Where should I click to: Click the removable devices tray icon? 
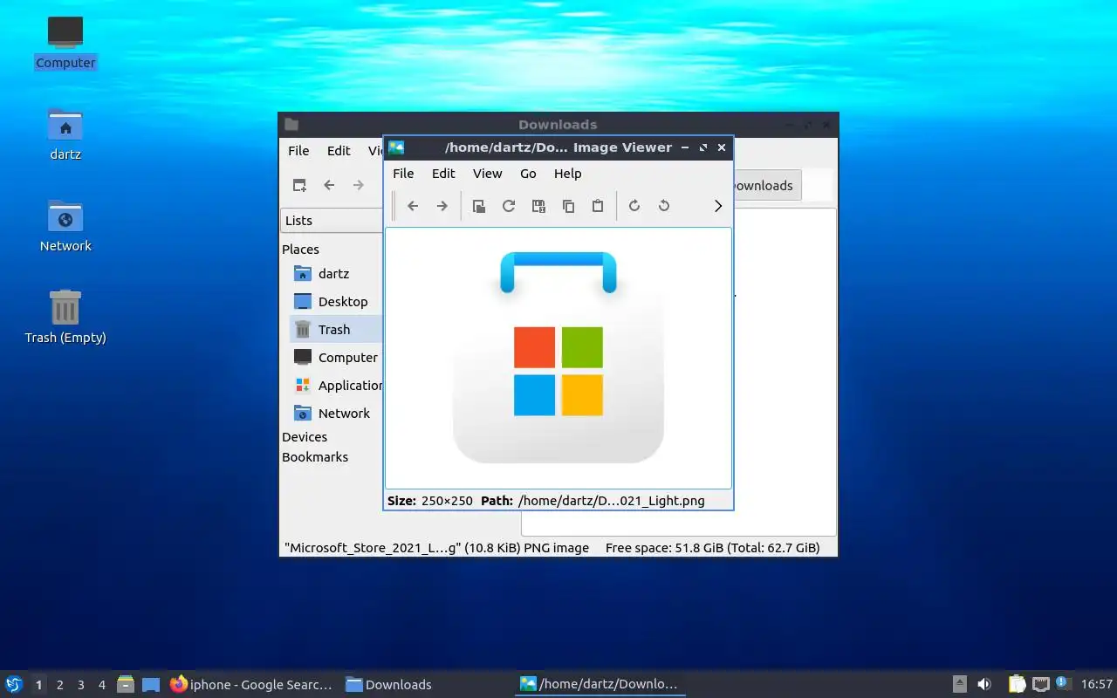(959, 684)
